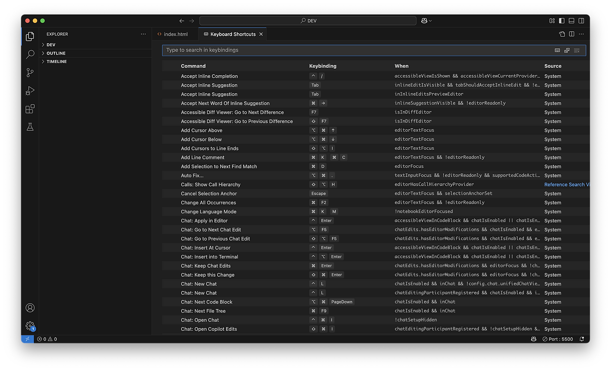Click the Copilot icon in the status bar
Screen dimensions: 611x371
point(533,339)
